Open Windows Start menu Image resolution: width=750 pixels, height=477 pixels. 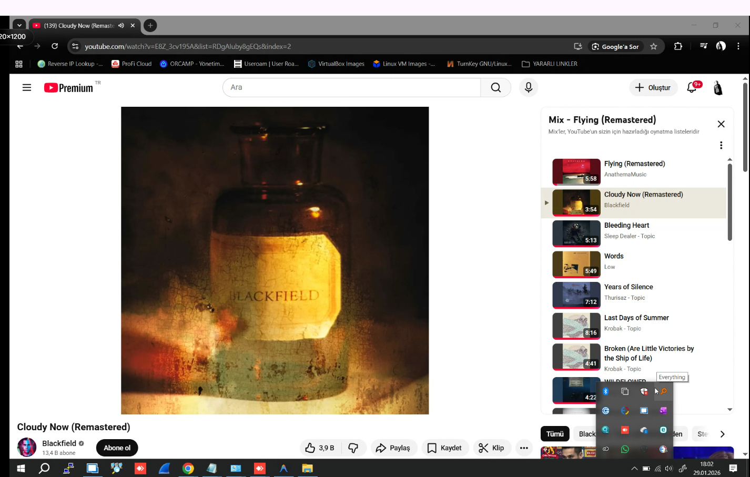pyautogui.click(x=21, y=468)
